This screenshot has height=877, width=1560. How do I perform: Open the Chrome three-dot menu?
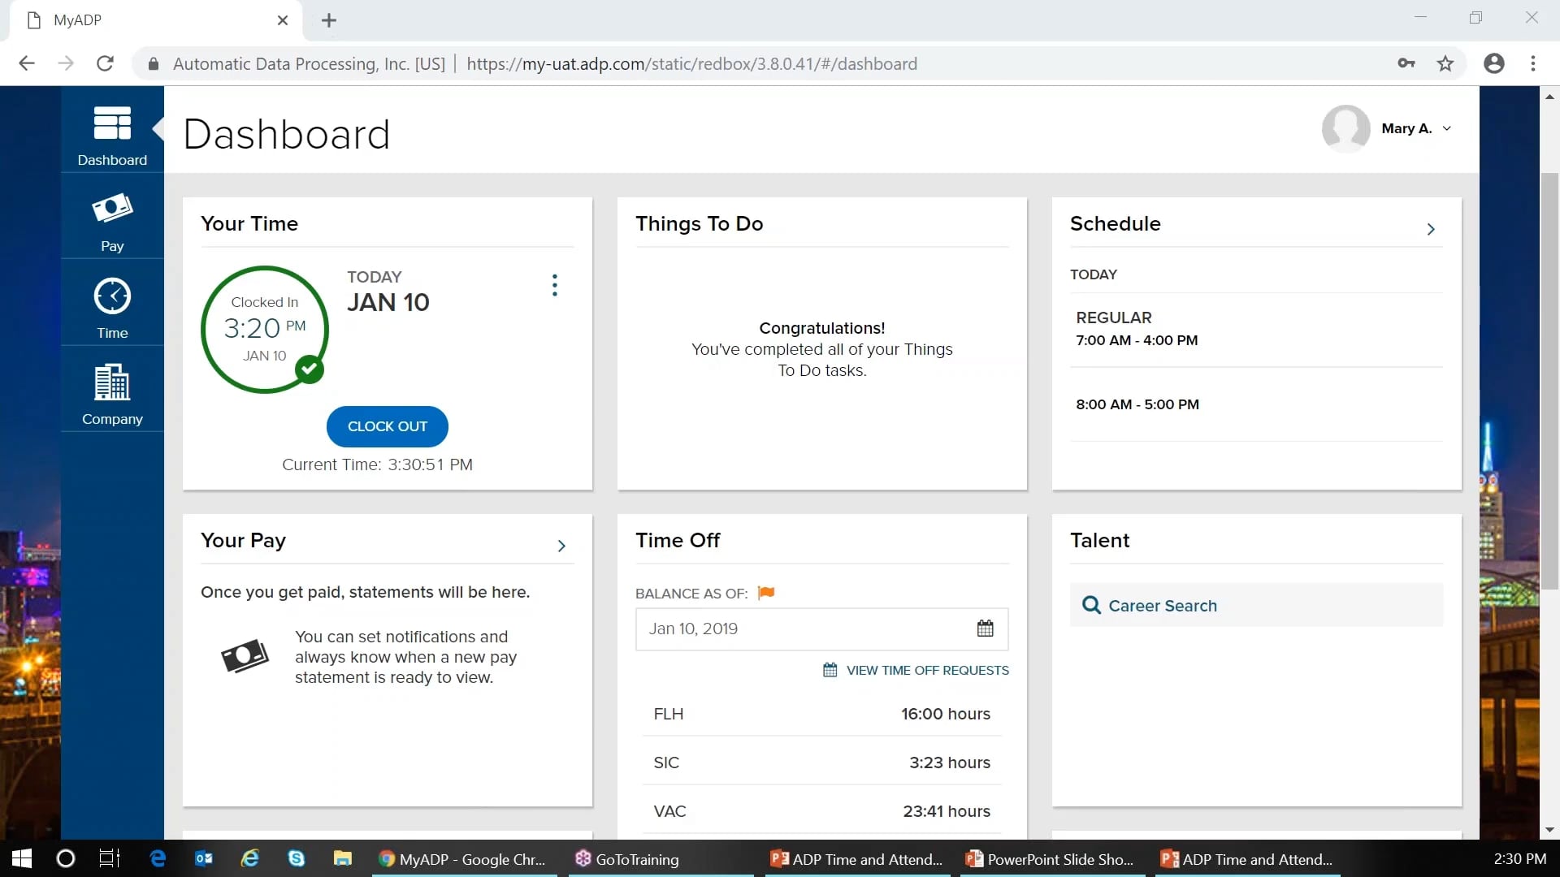click(x=1534, y=63)
